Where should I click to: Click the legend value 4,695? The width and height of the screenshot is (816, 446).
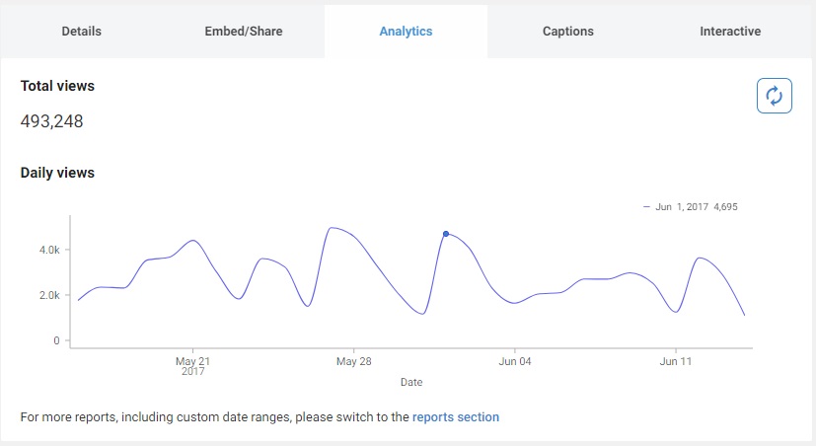pos(725,207)
